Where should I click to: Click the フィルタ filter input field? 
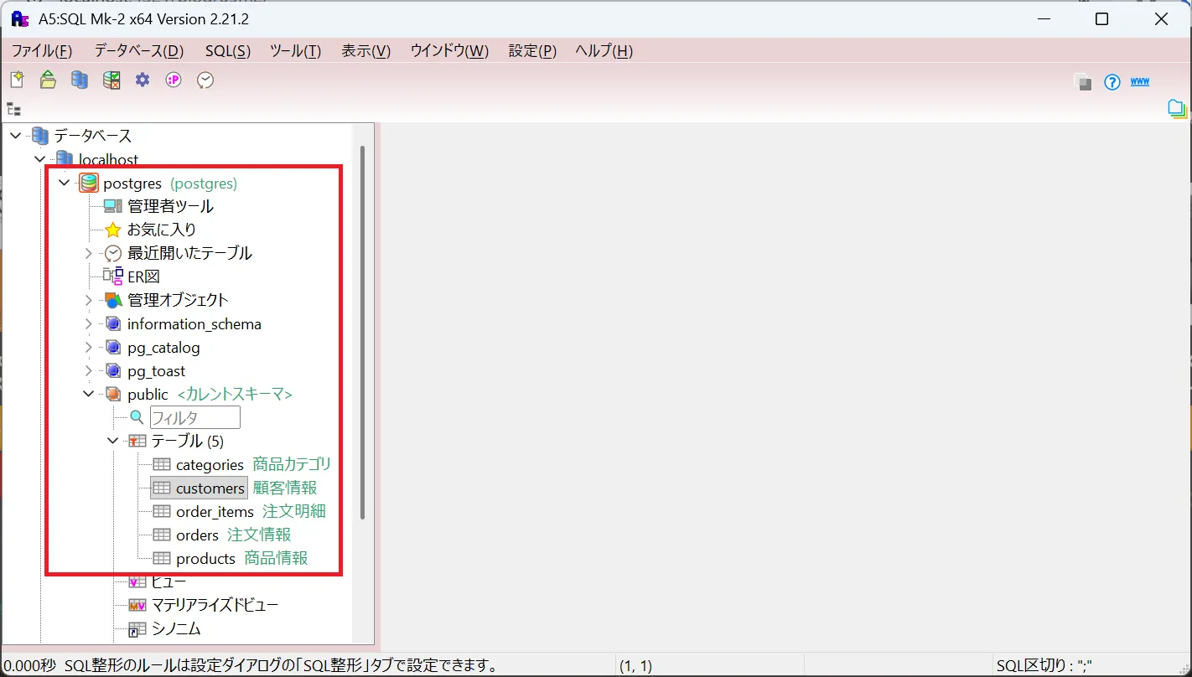coord(195,417)
